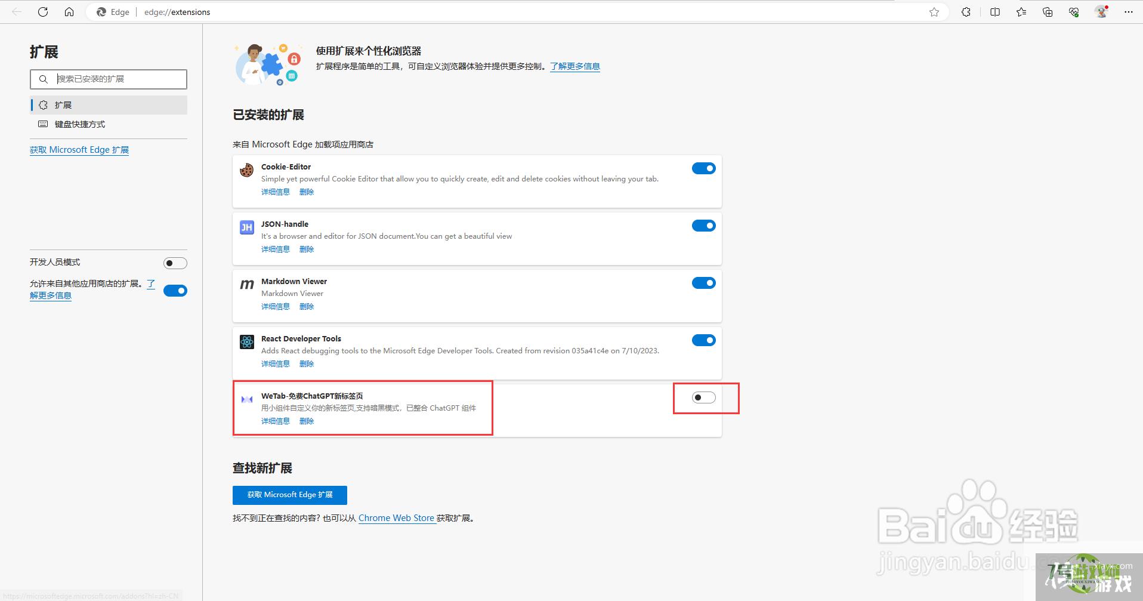
Task: Click the browser back arrow
Action: point(17,12)
